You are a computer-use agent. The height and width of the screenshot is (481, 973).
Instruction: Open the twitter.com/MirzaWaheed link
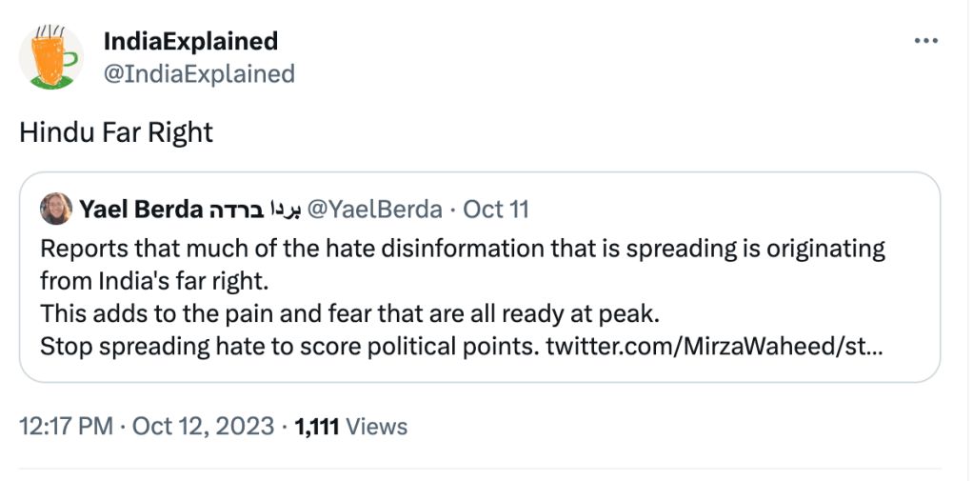click(x=714, y=346)
